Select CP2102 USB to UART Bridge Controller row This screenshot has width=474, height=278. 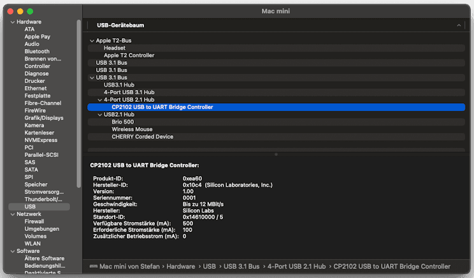coord(276,107)
